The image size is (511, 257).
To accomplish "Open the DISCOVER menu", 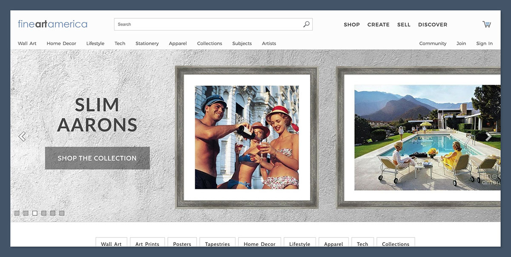I will click(433, 25).
